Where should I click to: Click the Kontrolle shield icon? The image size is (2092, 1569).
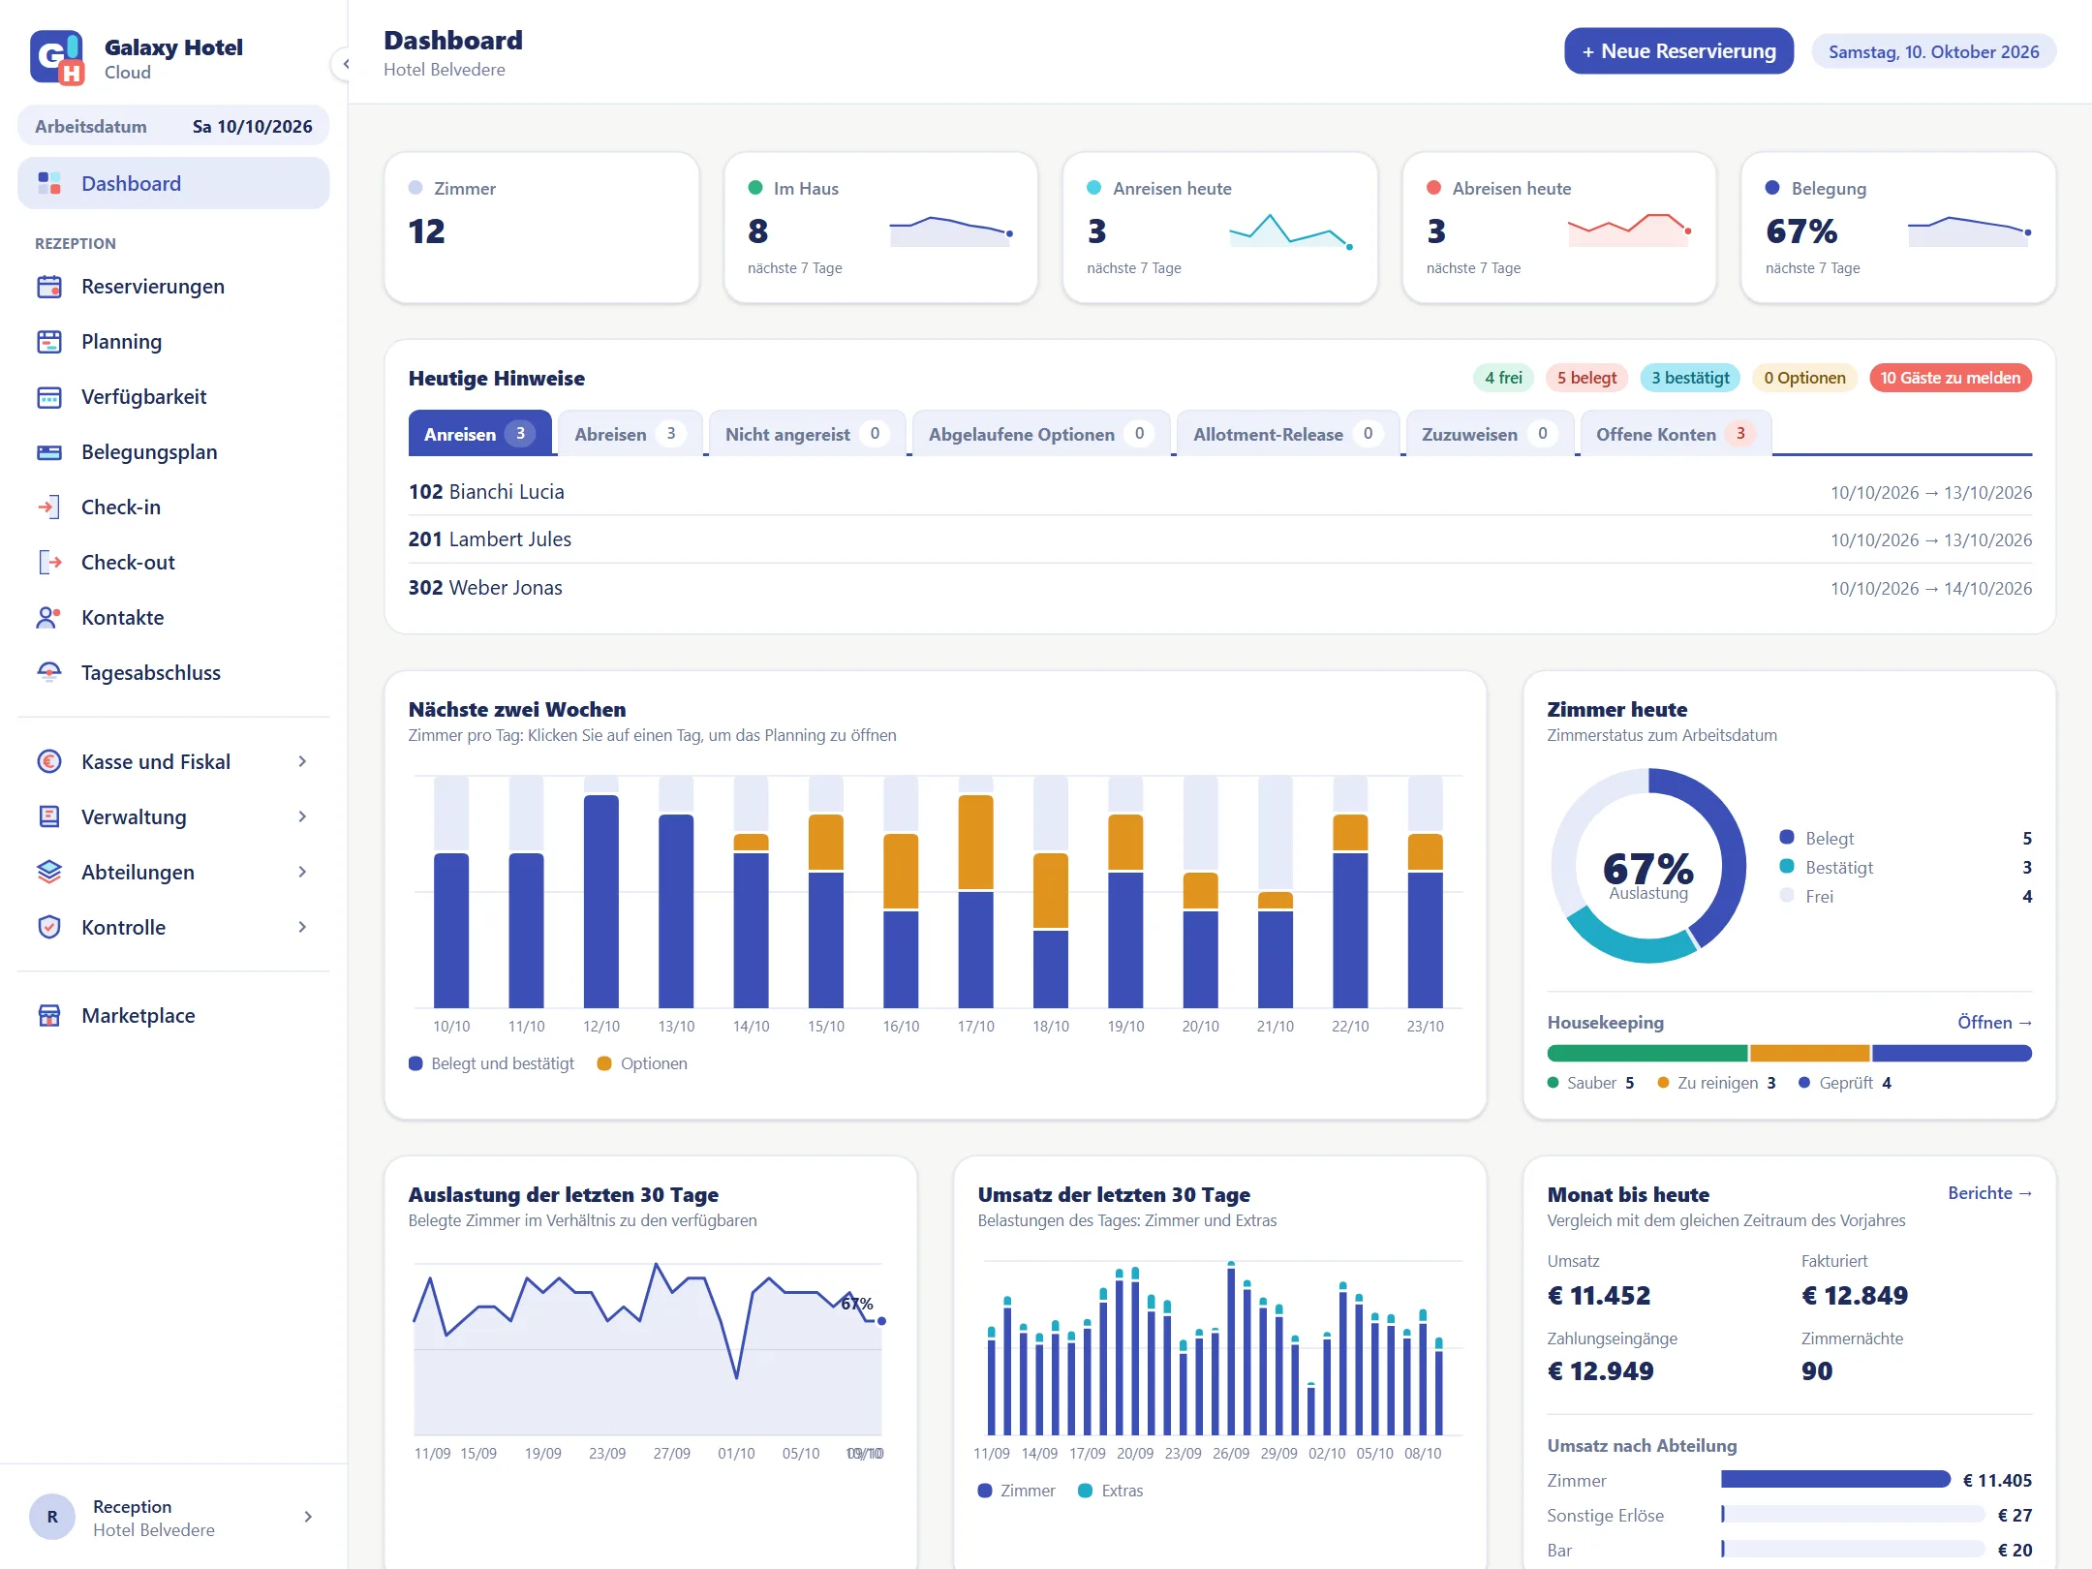click(x=49, y=928)
